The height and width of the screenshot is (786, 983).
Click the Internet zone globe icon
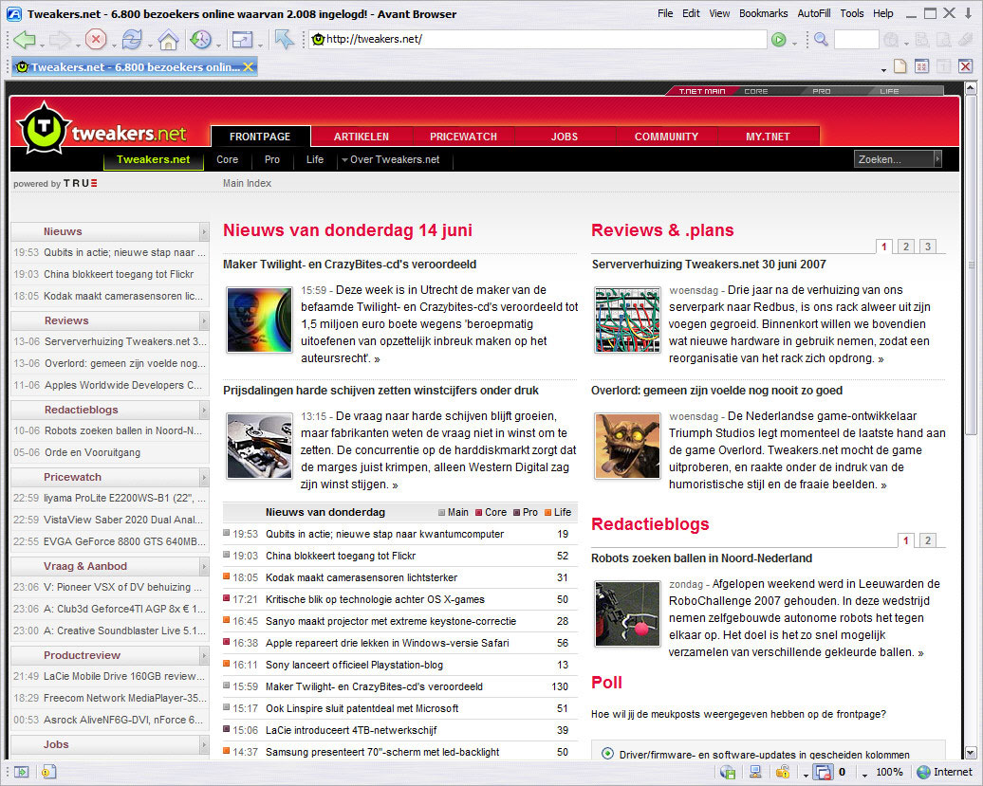[923, 772]
